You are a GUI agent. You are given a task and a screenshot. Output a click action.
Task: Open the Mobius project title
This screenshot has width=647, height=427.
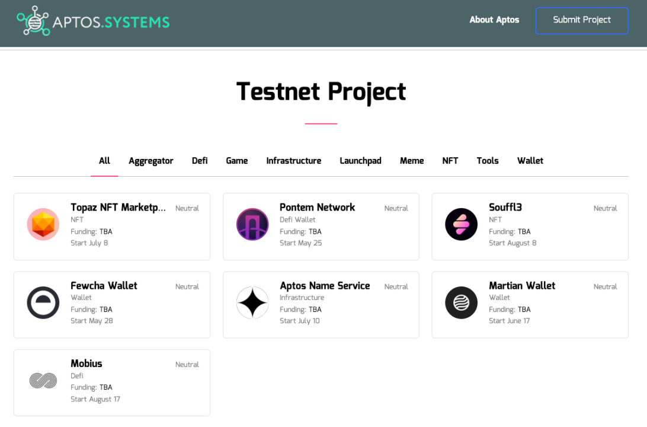pos(87,364)
